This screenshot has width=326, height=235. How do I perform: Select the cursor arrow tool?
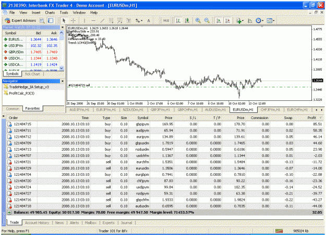point(64,20)
